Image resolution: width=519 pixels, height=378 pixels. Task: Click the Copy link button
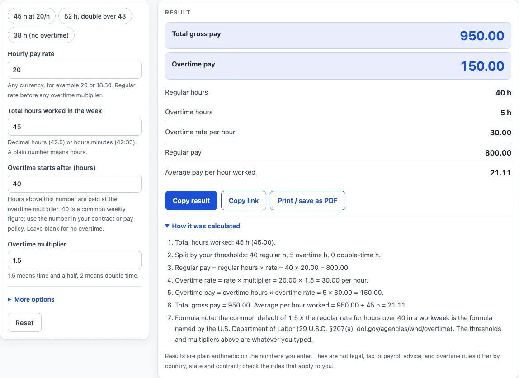click(x=244, y=201)
